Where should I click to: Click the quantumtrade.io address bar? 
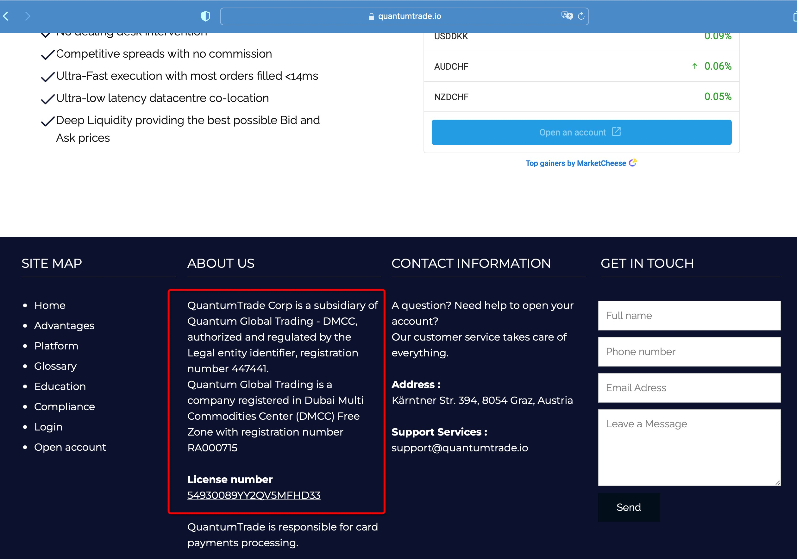(x=409, y=16)
